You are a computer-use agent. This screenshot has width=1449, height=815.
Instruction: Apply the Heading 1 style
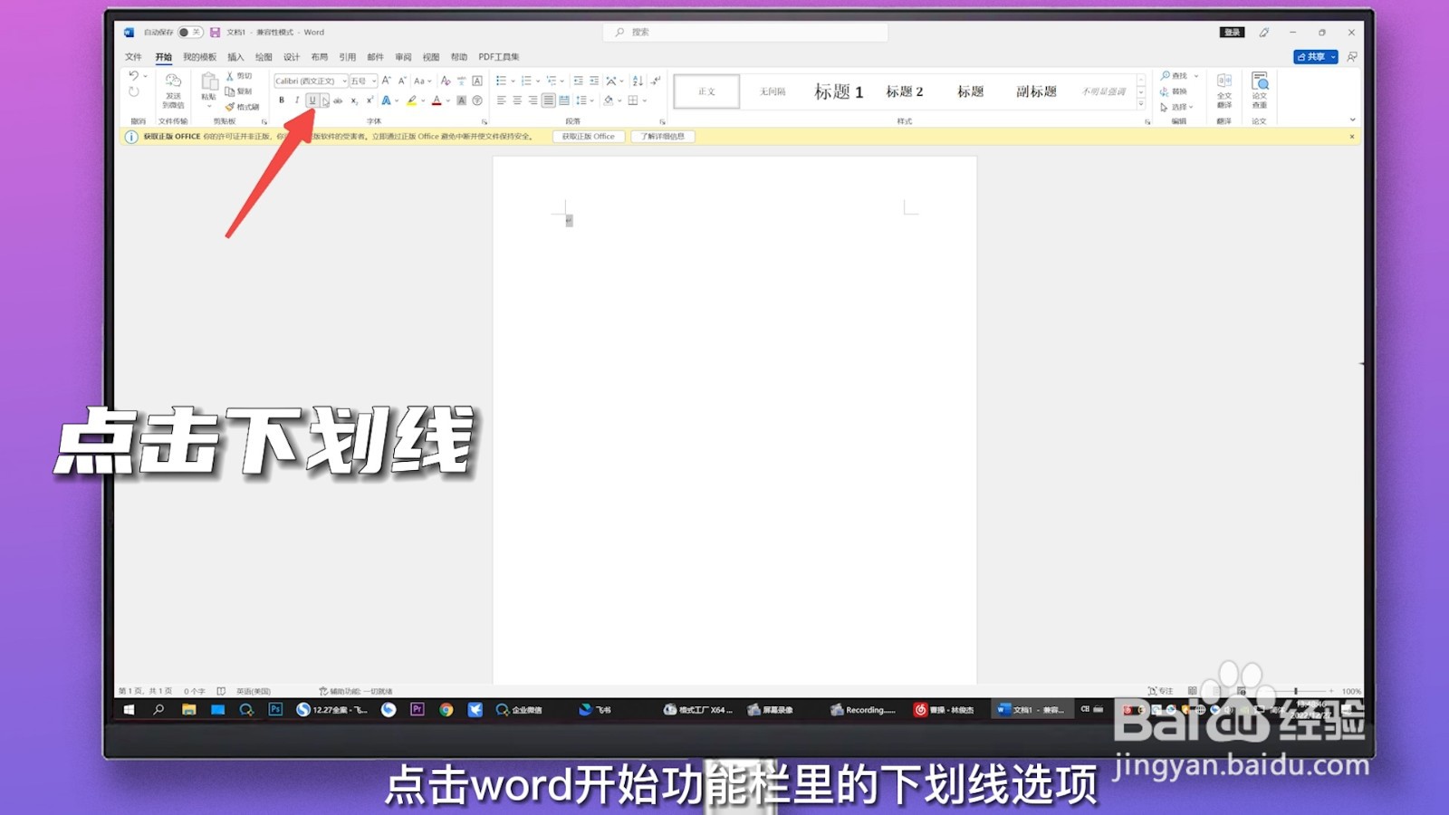pyautogui.click(x=839, y=91)
